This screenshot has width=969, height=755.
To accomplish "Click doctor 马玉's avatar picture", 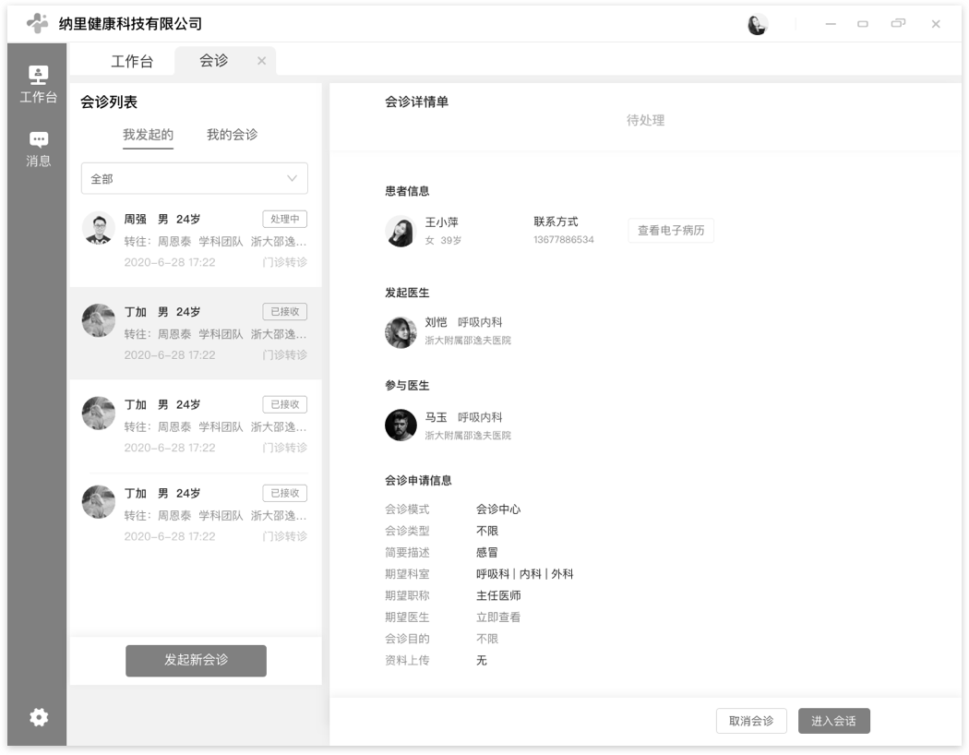I will pos(401,425).
